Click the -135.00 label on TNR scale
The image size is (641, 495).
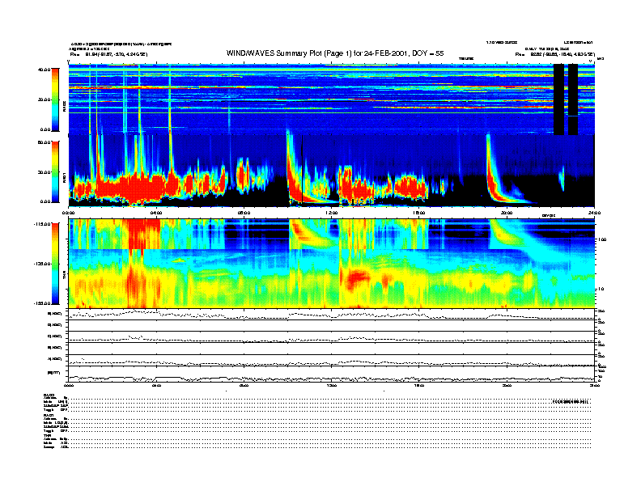[42, 264]
